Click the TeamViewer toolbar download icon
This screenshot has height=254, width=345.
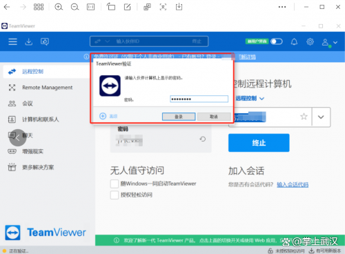[29, 41]
